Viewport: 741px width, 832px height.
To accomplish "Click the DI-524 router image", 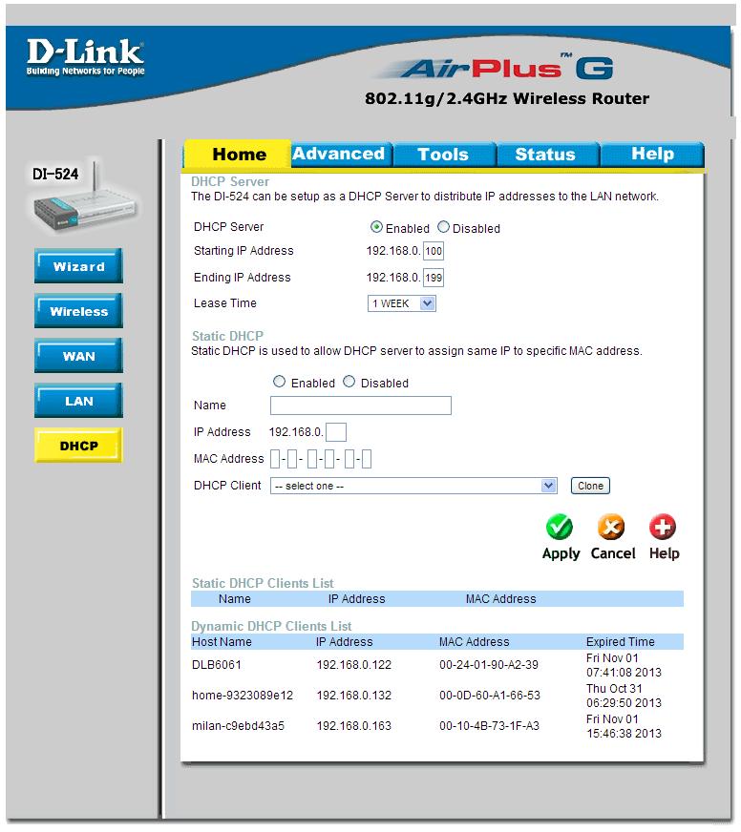I will click(79, 207).
